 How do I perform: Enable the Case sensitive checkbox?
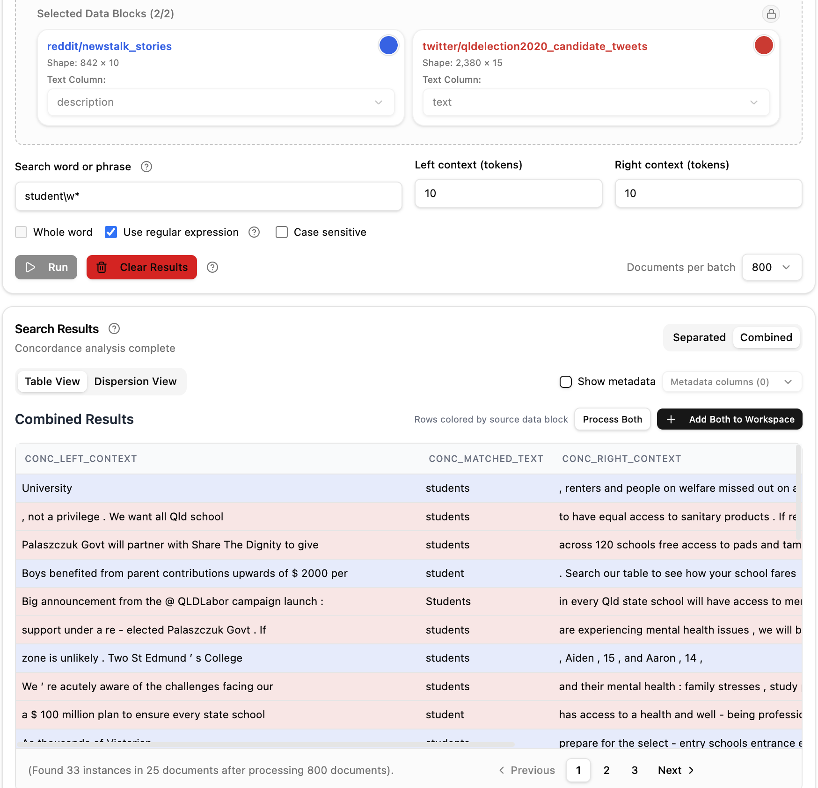[x=282, y=232]
